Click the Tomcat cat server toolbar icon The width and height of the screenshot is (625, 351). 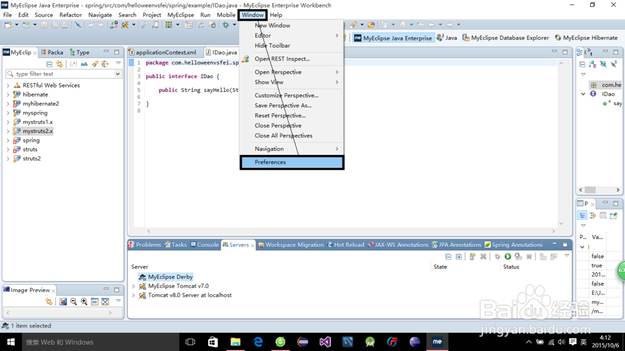[x=125, y=25]
